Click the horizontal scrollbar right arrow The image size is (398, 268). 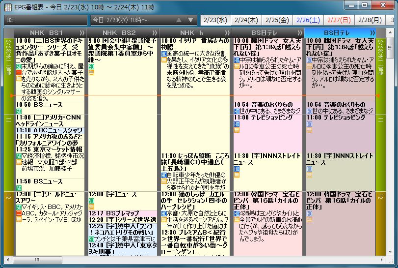(381, 260)
